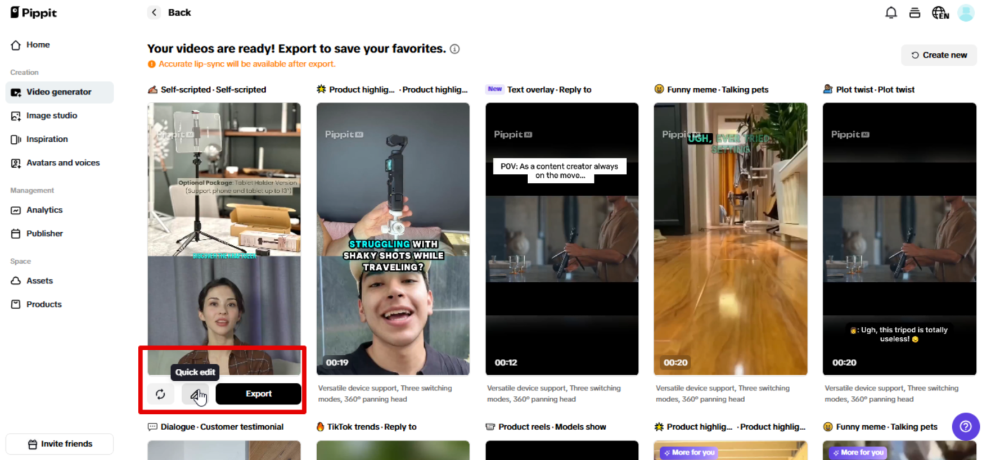Click 'Accurate lip-sync' notice text

pyautogui.click(x=247, y=64)
